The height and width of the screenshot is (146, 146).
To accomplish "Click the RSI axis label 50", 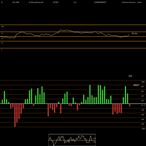I will [2, 38].
